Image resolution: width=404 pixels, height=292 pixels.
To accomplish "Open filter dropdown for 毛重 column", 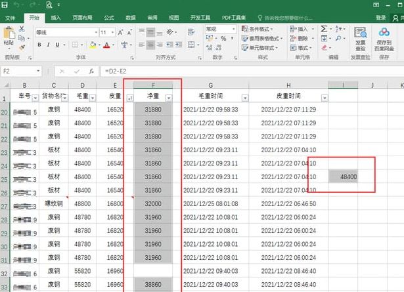I will pyautogui.click(x=93, y=98).
